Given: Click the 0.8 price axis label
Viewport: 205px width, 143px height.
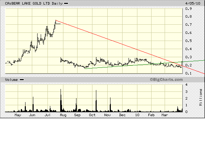Looking at the screenshot, I should (x=188, y=17).
